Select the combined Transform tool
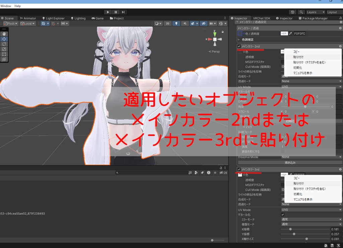This screenshot has width=343, height=248. [x=4, y=59]
